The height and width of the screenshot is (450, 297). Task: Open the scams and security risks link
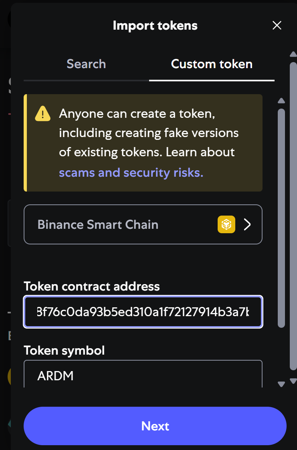pos(131,173)
